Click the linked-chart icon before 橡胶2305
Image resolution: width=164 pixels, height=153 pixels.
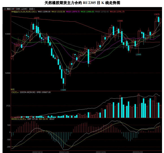coord(5,9)
